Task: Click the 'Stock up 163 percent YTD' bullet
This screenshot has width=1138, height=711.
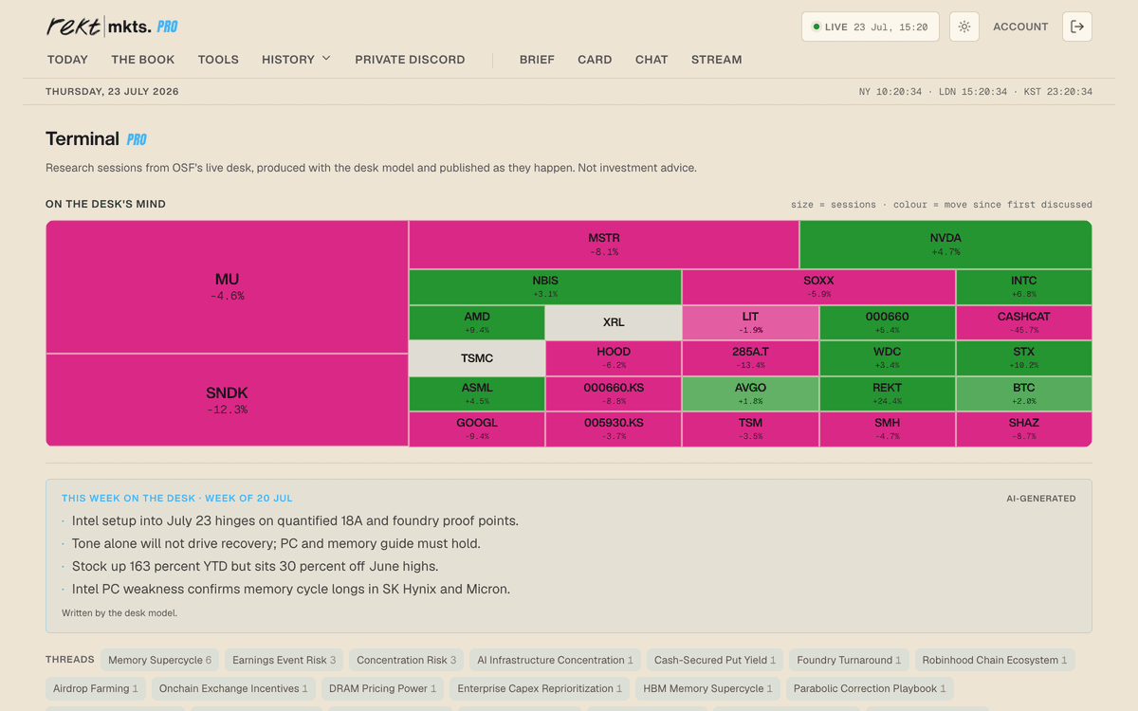Action: (255, 566)
